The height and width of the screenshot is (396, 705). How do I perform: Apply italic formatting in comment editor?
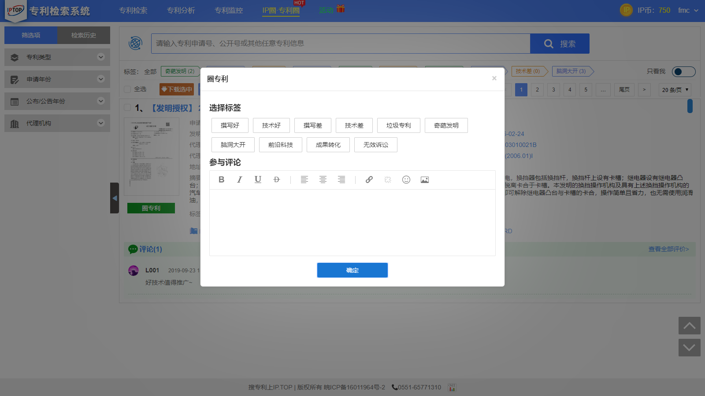tap(240, 180)
